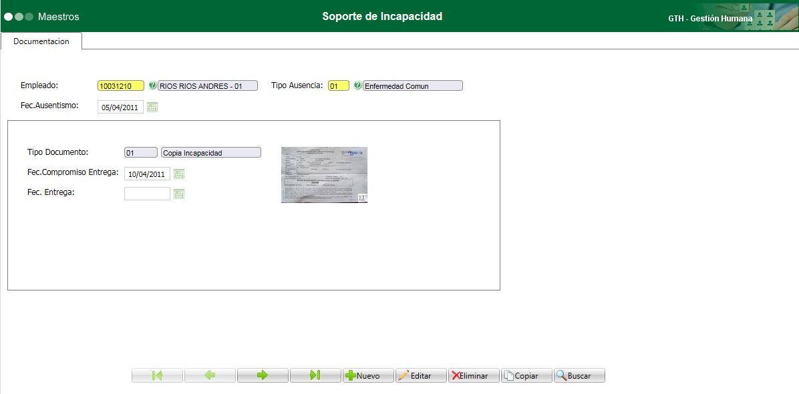Image resolution: width=799 pixels, height=394 pixels.
Task: Click the Buscar button
Action: (x=579, y=375)
